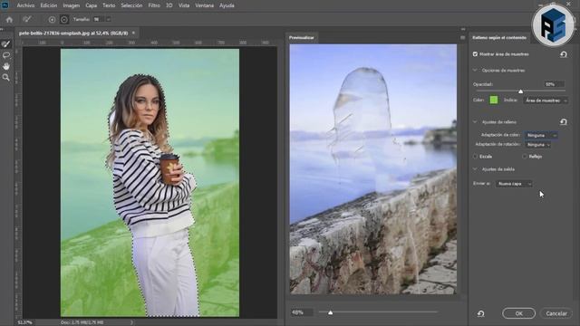The width and height of the screenshot is (580, 326).
Task: Open the Imagen menu
Action: (x=71, y=5)
